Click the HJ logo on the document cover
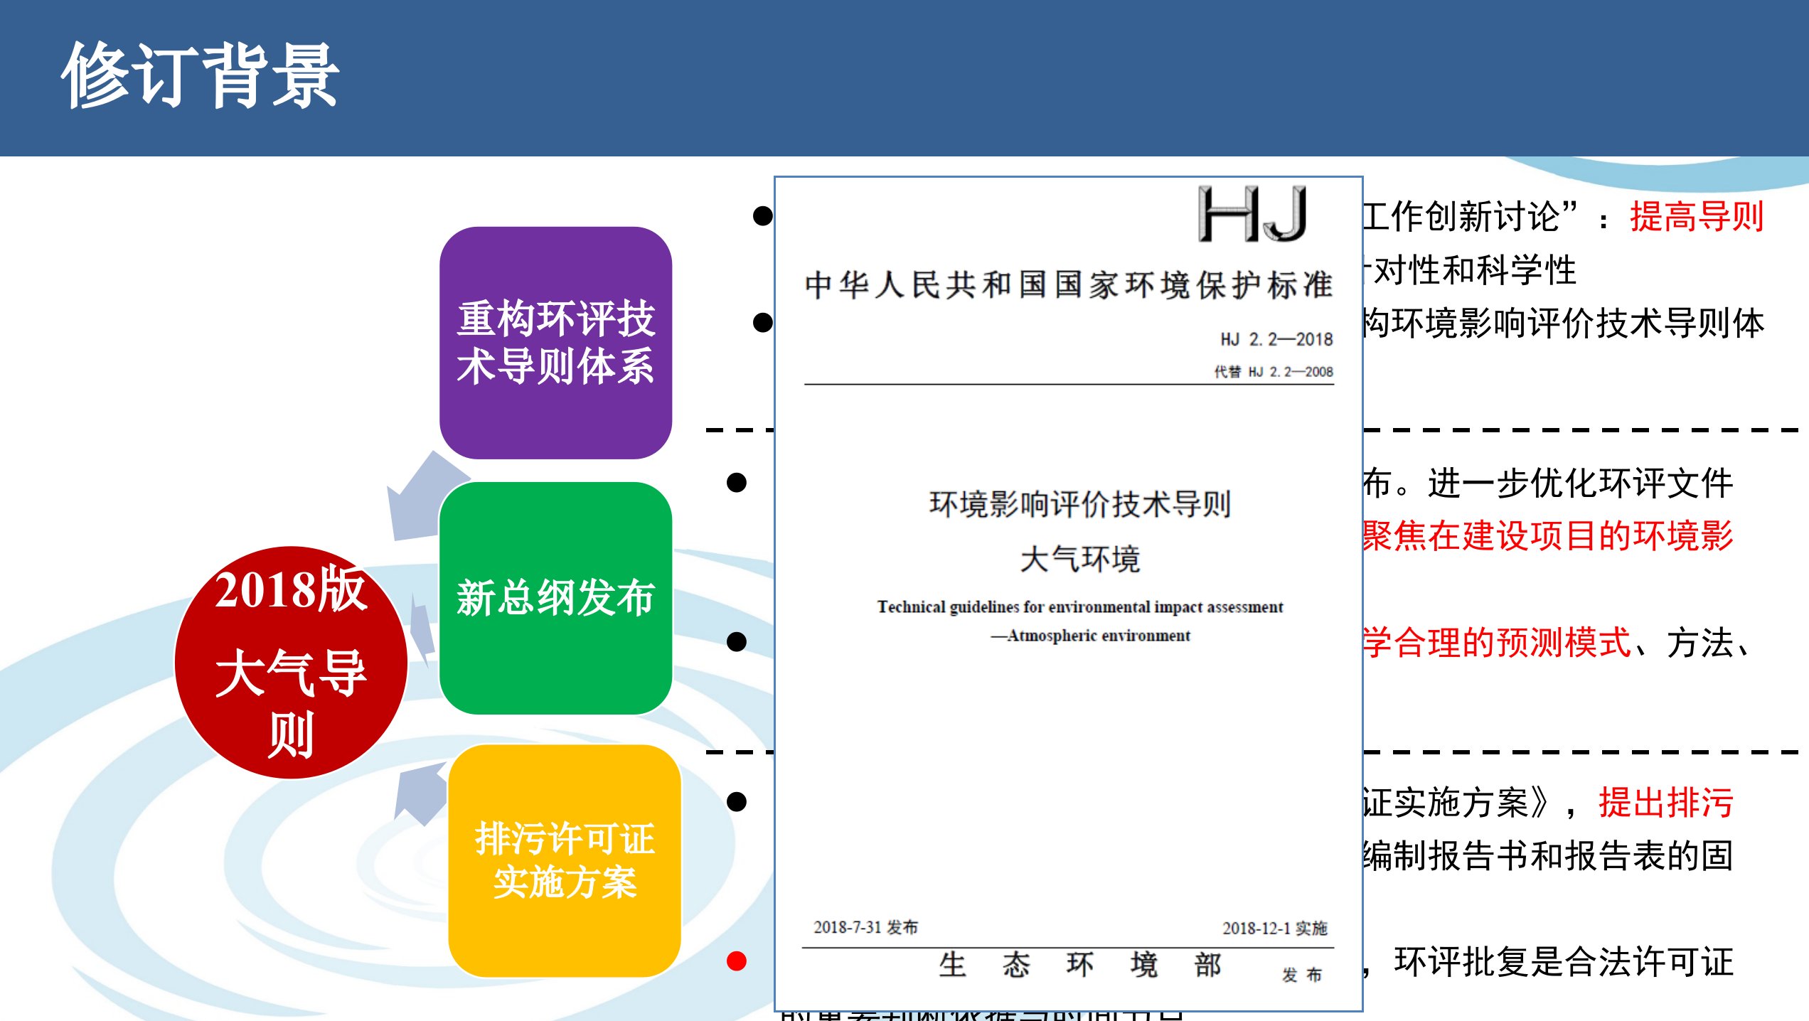 pos(1252,214)
